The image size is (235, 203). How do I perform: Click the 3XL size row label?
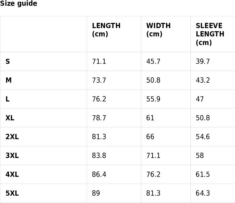tap(12, 155)
